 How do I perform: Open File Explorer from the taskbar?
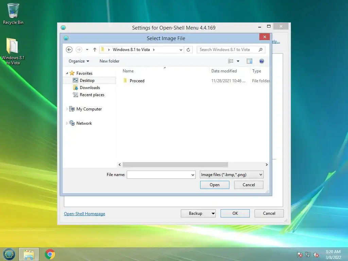pyautogui.click(x=29, y=254)
